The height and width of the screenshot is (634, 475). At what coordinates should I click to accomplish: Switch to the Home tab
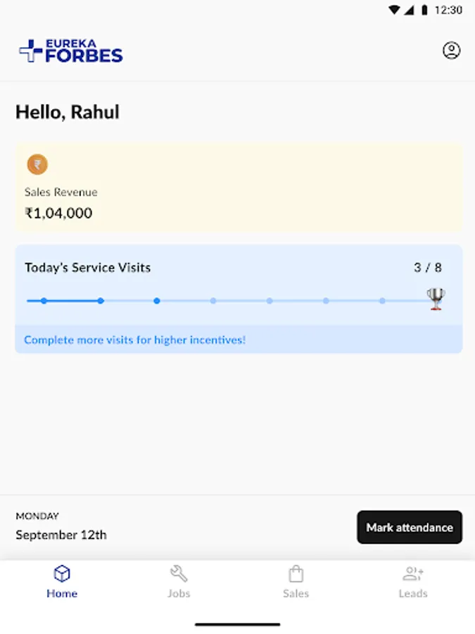click(x=62, y=583)
